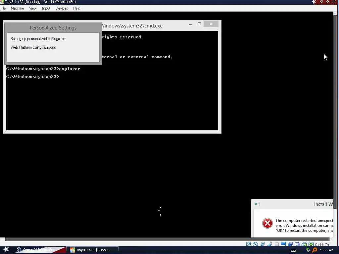Click 'The computer restarted unexpect' error text
339x254 pixels.
(x=304, y=221)
